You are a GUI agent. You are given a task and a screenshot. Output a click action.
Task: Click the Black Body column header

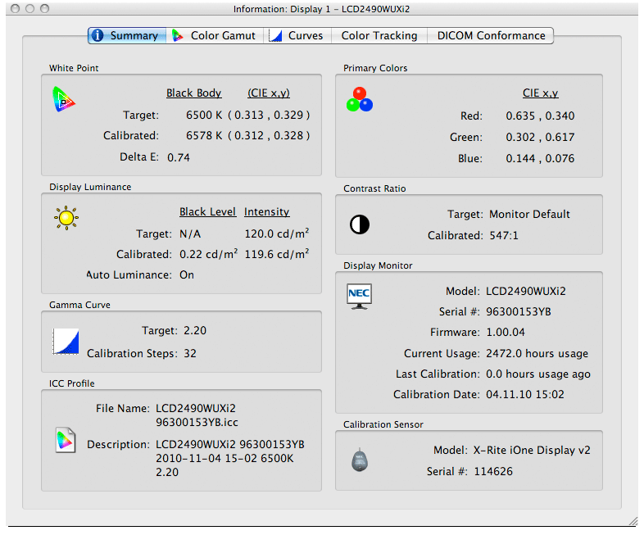[193, 93]
